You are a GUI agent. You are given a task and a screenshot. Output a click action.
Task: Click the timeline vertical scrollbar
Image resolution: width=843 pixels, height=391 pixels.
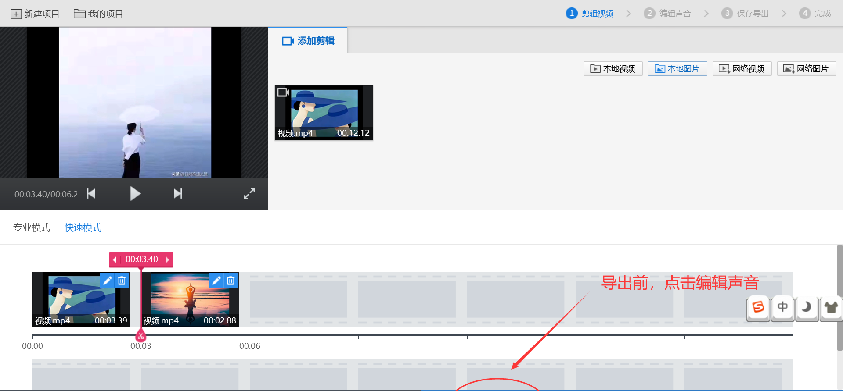click(x=839, y=298)
